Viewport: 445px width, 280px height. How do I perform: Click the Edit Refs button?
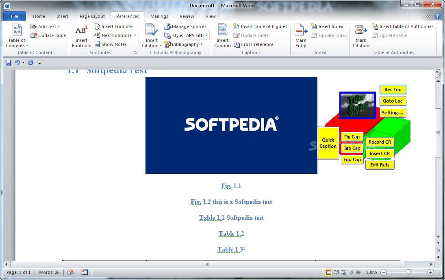click(x=380, y=165)
